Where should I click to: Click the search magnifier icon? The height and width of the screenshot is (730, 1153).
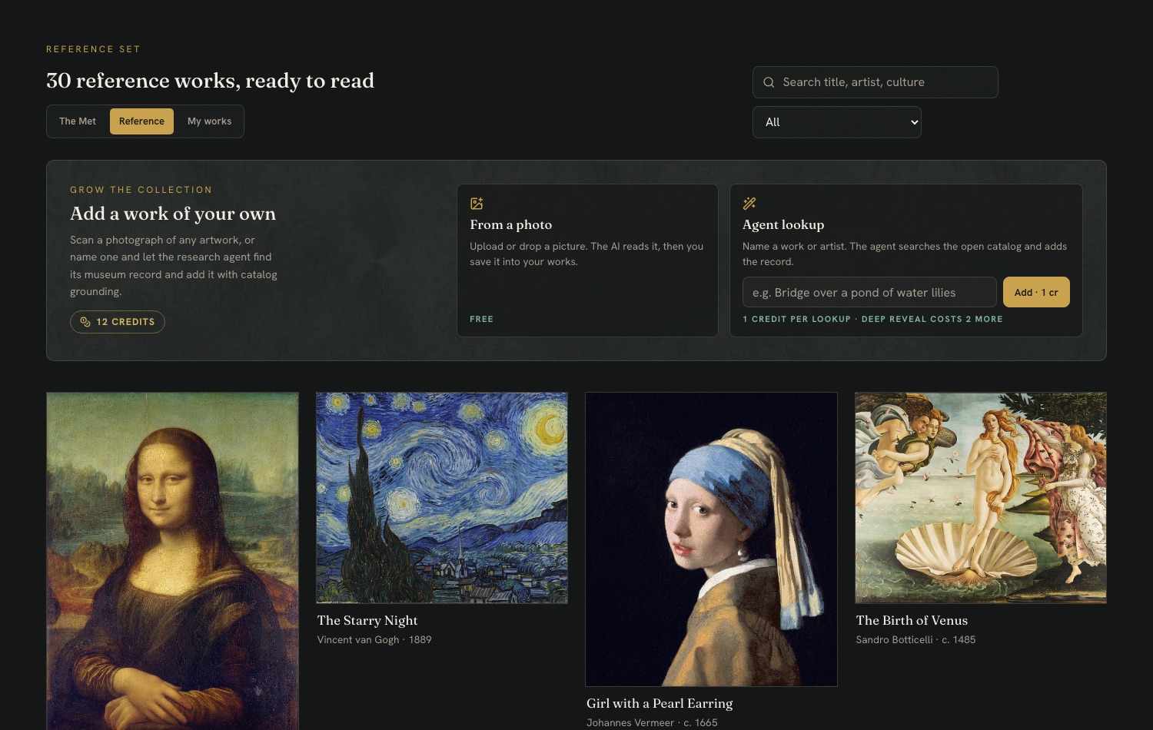tap(769, 82)
